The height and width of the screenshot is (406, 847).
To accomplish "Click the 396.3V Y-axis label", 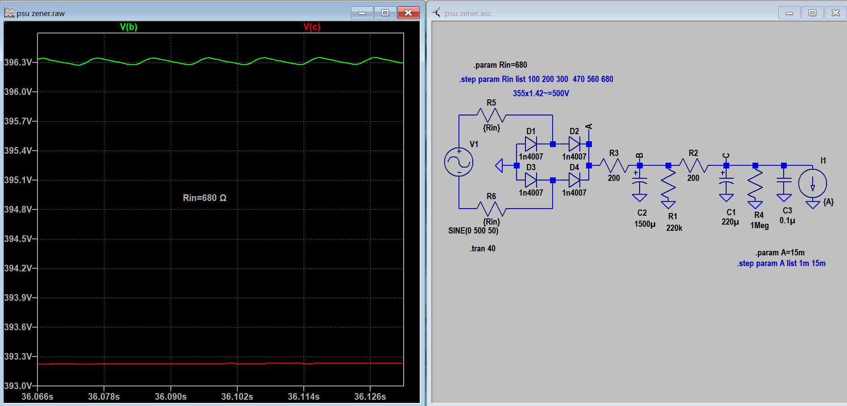I will point(18,62).
